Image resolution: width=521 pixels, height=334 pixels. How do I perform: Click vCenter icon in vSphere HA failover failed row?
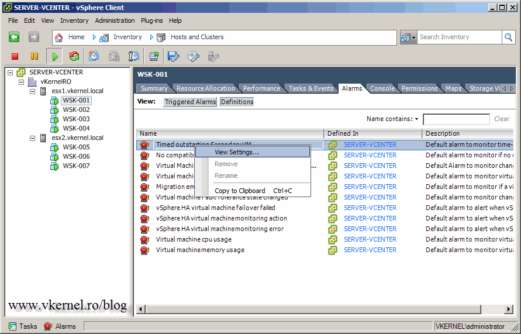coord(333,208)
